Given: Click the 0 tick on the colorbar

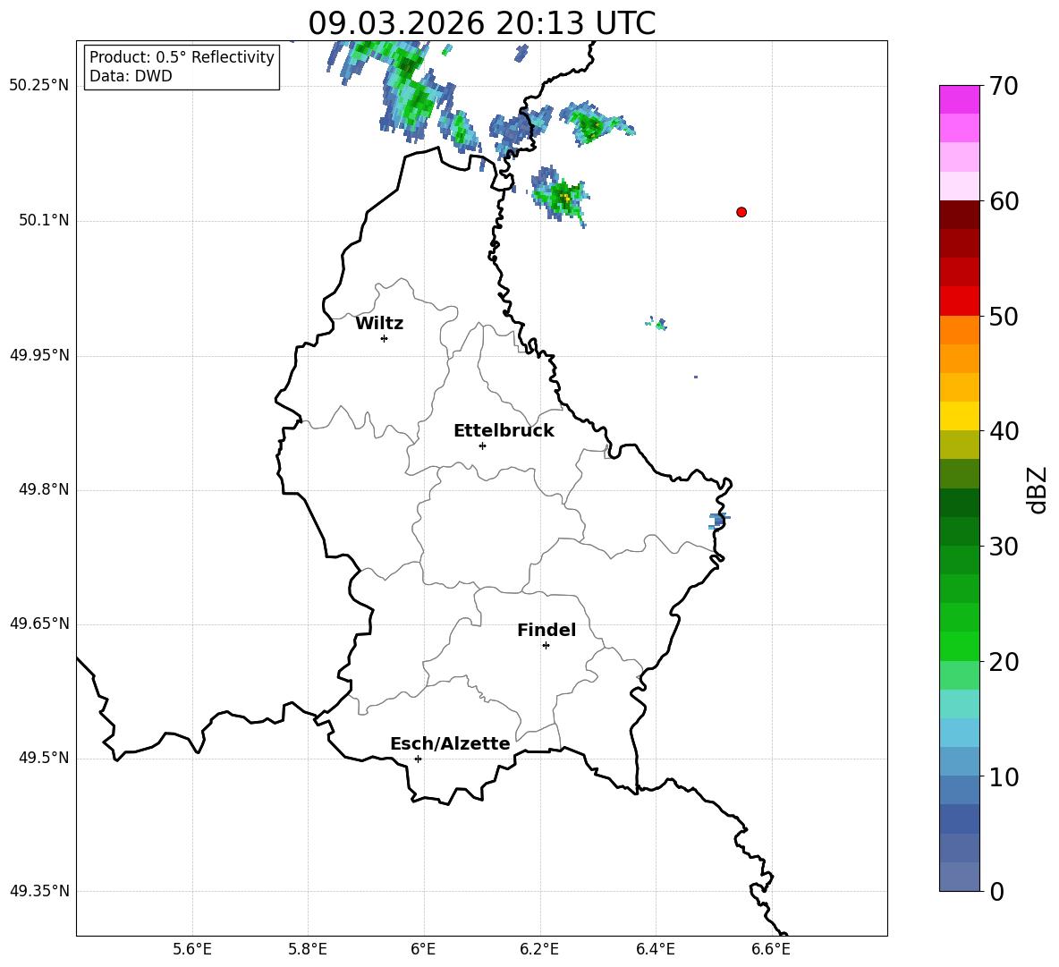Looking at the screenshot, I should [996, 891].
